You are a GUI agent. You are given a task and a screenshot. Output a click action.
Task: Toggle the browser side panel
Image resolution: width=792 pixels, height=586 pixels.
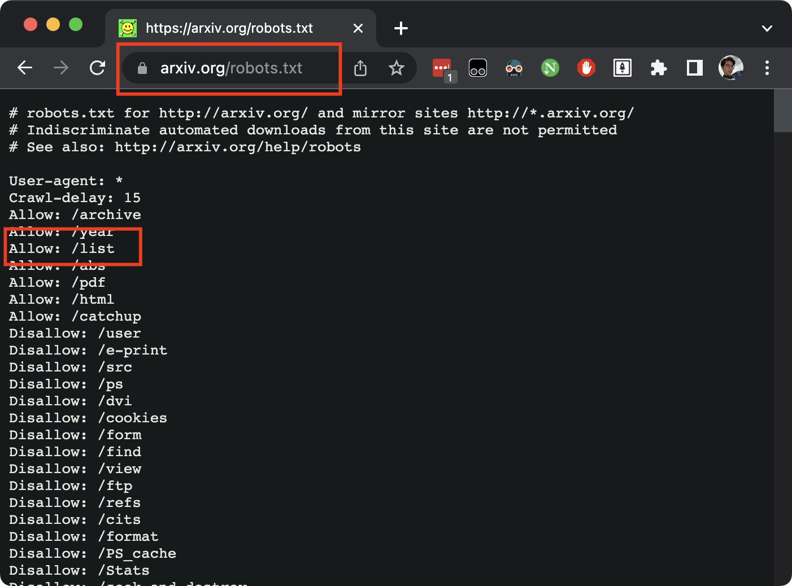coord(695,68)
